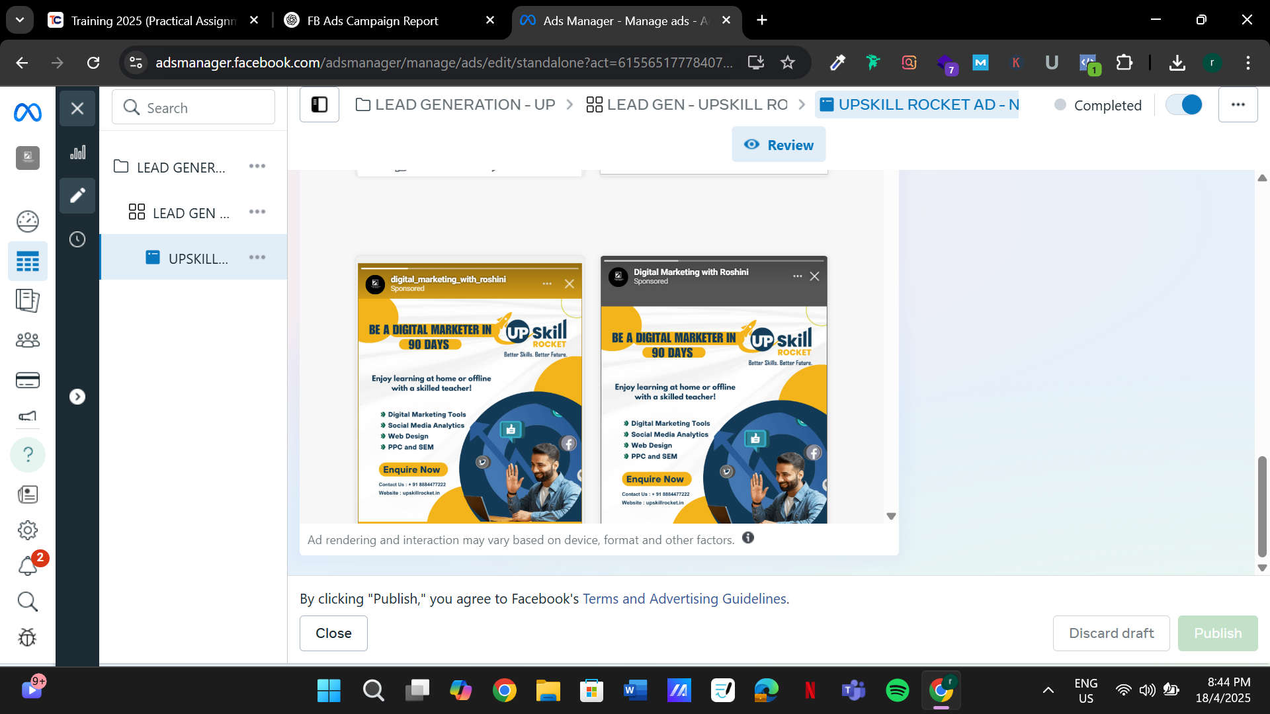Open Spotify from the taskbar
This screenshot has height=714, width=1270.
[898, 691]
